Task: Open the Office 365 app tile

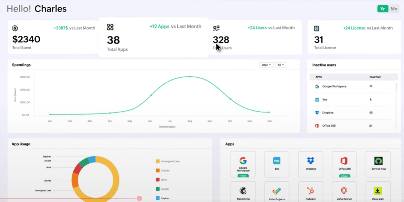Action: 344,164
